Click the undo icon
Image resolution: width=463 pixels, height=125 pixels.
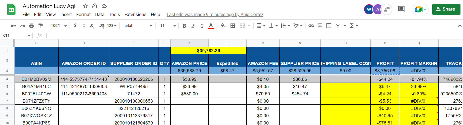14,26
